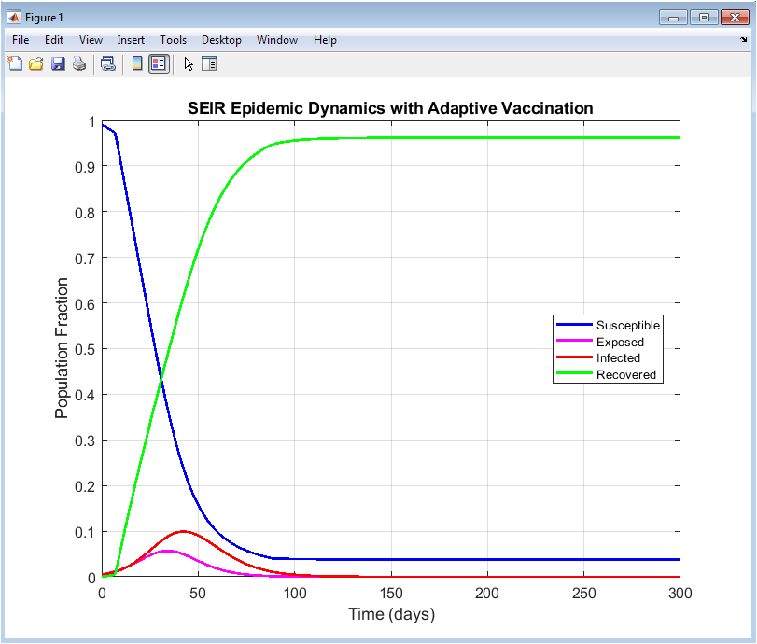Insert a colorbar via the toolbar icon
Screen dimensions: 757x644
tap(137, 63)
